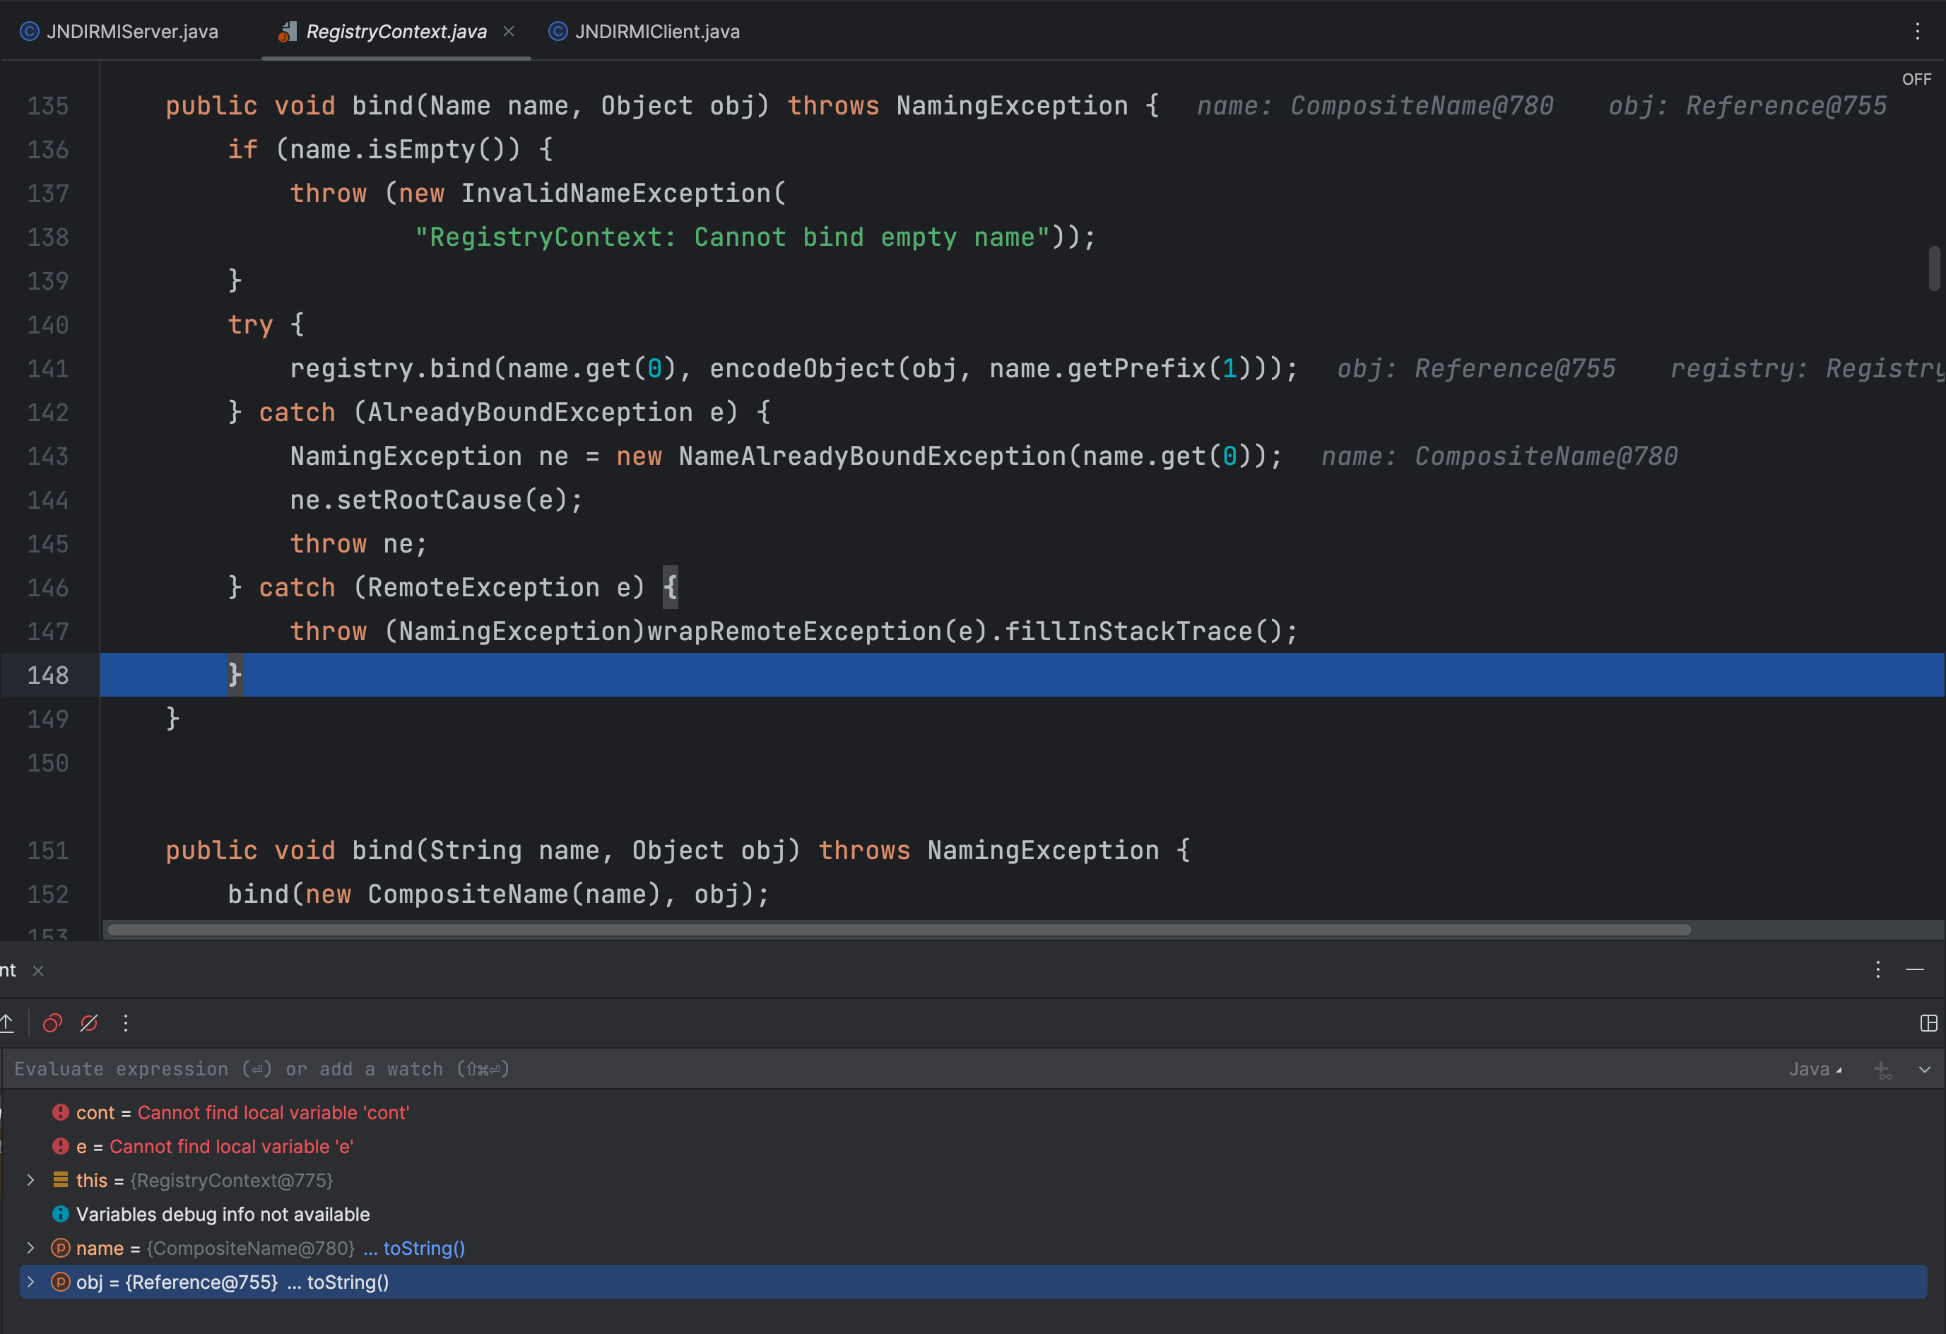Expand the 'name' CompositeName variable
1946x1334 pixels.
pyautogui.click(x=31, y=1248)
